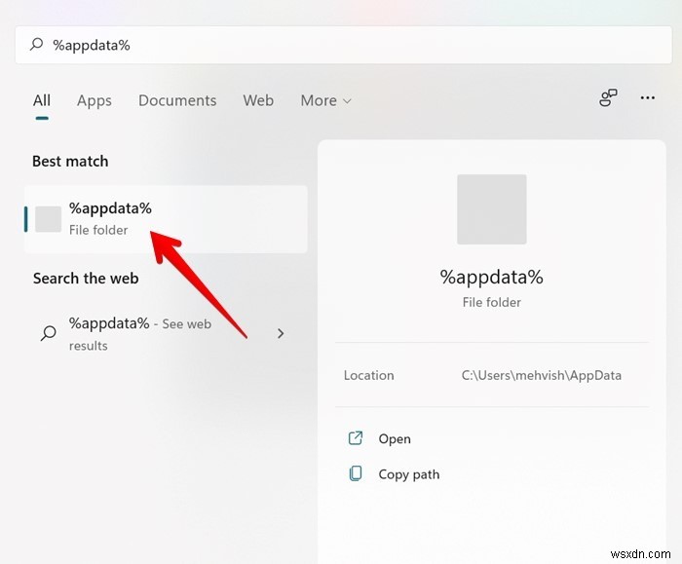682x564 pixels.
Task: Click the %appdata% search input field
Action: (x=343, y=45)
